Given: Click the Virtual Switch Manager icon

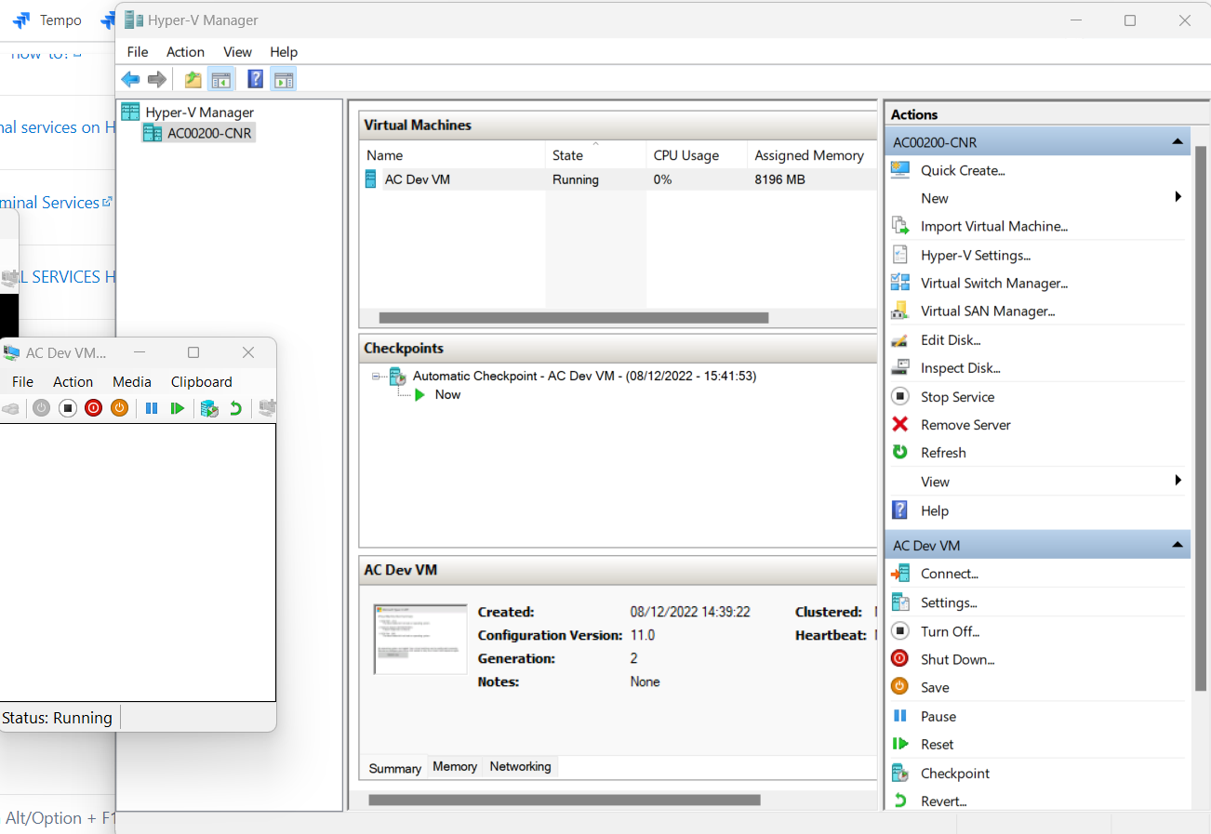Looking at the screenshot, I should (x=899, y=283).
